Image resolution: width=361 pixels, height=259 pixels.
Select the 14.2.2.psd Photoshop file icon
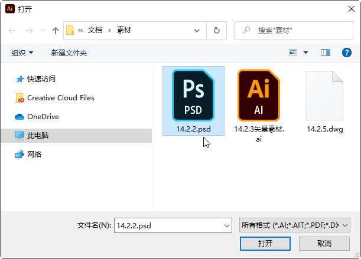[193, 96]
